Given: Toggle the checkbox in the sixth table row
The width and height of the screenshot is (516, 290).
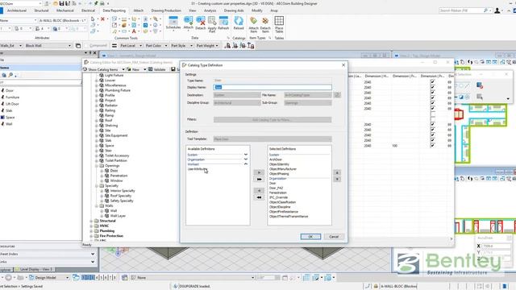Looking at the screenshot, I should coord(432,108).
